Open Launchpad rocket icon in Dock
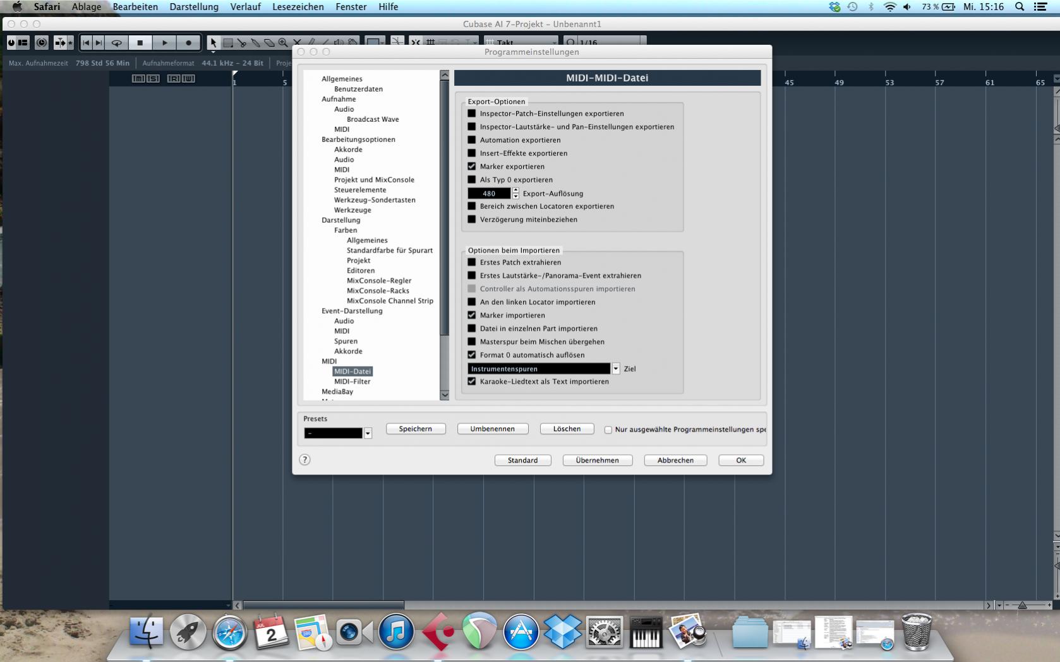1060x662 pixels. coord(188,632)
